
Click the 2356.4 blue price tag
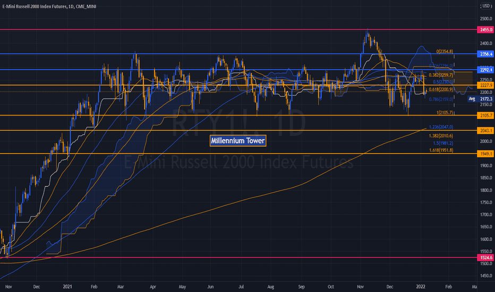click(x=486, y=54)
